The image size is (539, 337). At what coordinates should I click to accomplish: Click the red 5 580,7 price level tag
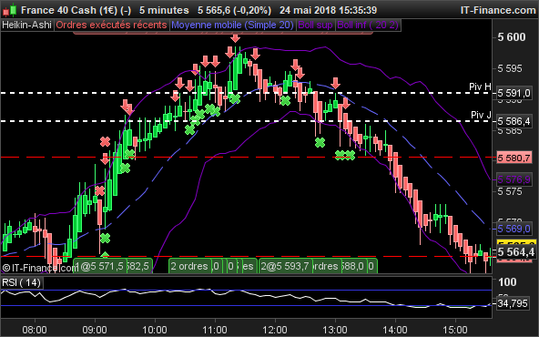(x=514, y=158)
